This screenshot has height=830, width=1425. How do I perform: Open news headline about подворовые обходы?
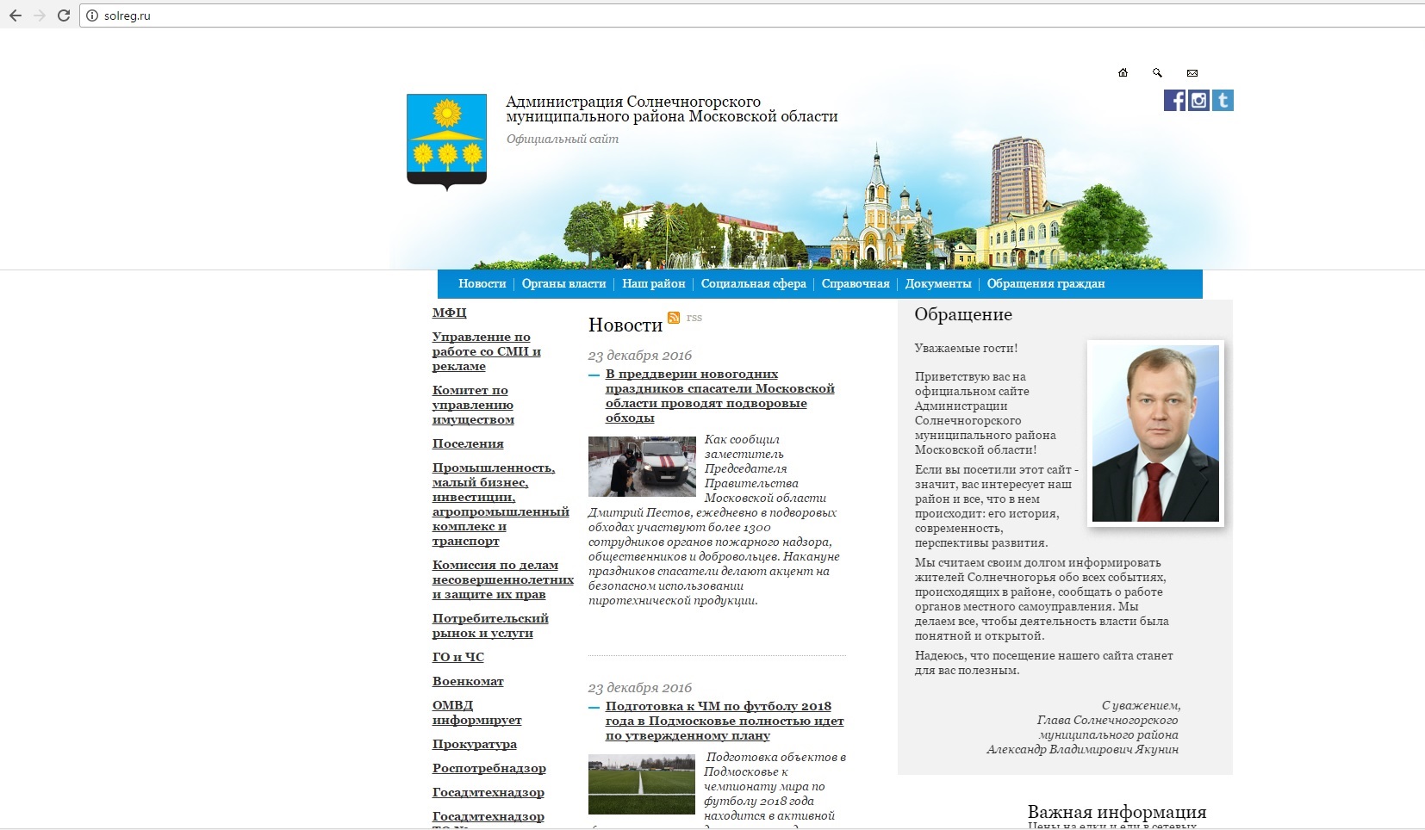pos(719,396)
